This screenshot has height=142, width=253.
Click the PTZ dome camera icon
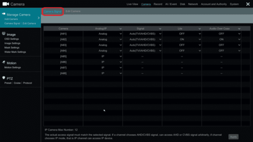(x=4, y=78)
